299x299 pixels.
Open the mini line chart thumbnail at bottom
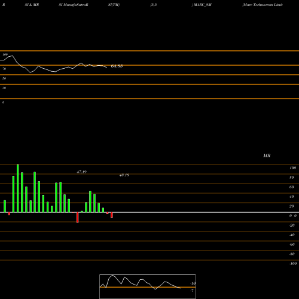pos(148,286)
